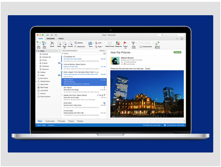The width and height of the screenshot is (221, 167).
Task: Select the Family folder
Action: [48, 60]
